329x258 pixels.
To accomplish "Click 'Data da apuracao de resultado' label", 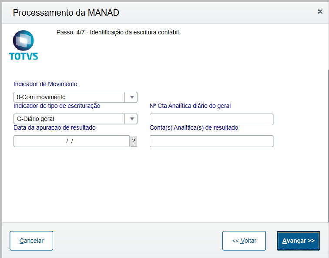I will tap(54, 127).
